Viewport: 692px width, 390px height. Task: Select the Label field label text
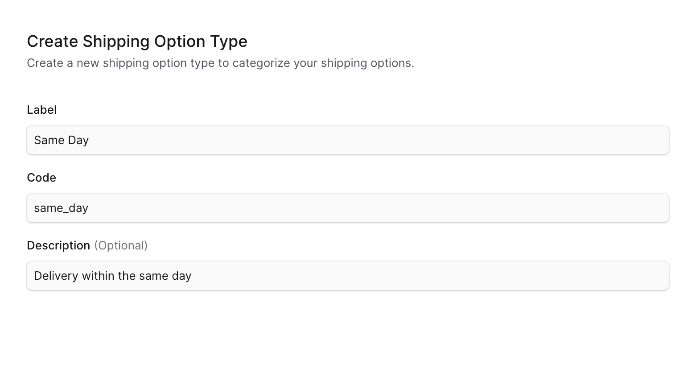(x=41, y=110)
